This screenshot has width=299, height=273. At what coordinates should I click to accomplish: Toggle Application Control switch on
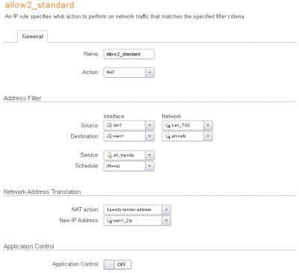click(x=117, y=264)
